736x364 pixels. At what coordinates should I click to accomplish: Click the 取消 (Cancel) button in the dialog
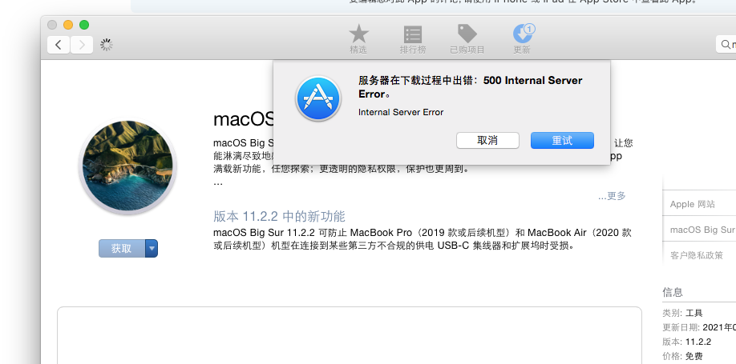[x=487, y=140]
